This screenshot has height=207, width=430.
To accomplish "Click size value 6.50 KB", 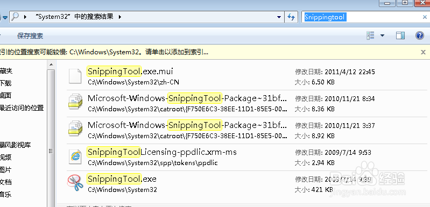I will coord(323,82).
